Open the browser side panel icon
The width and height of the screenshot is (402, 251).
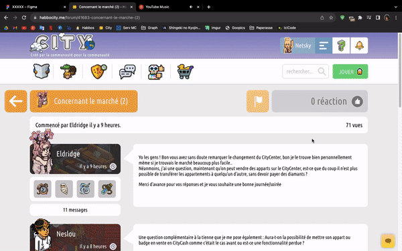[x=378, y=17]
